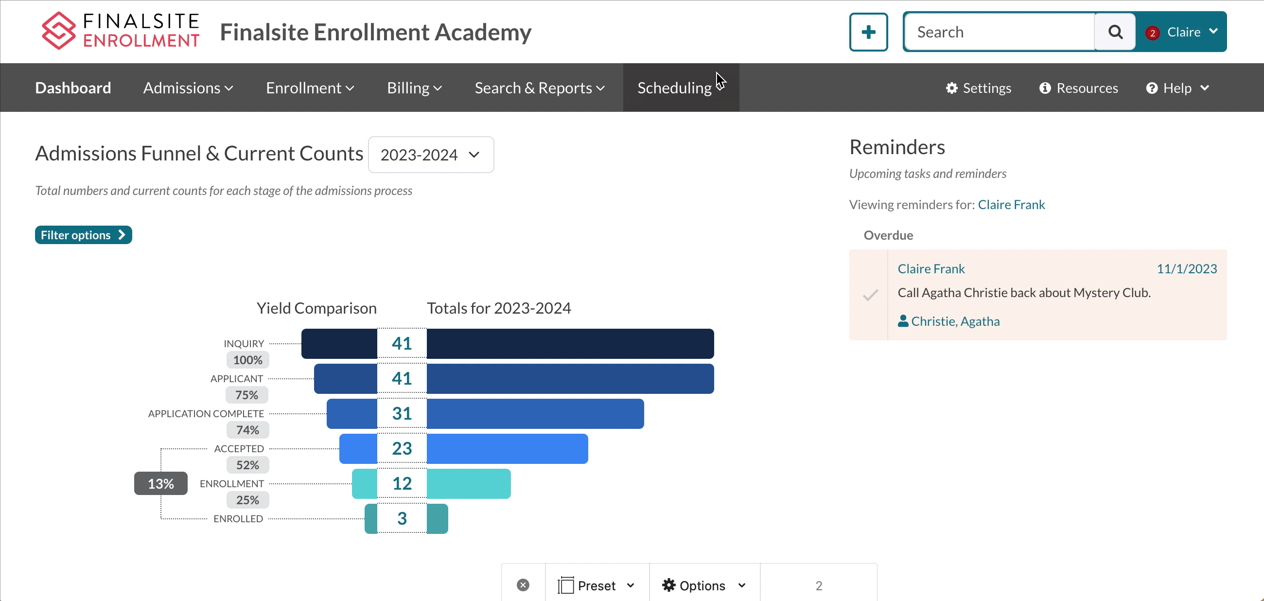Click the X icon in bottom toolbar
Image resolution: width=1264 pixels, height=601 pixels.
coord(523,585)
